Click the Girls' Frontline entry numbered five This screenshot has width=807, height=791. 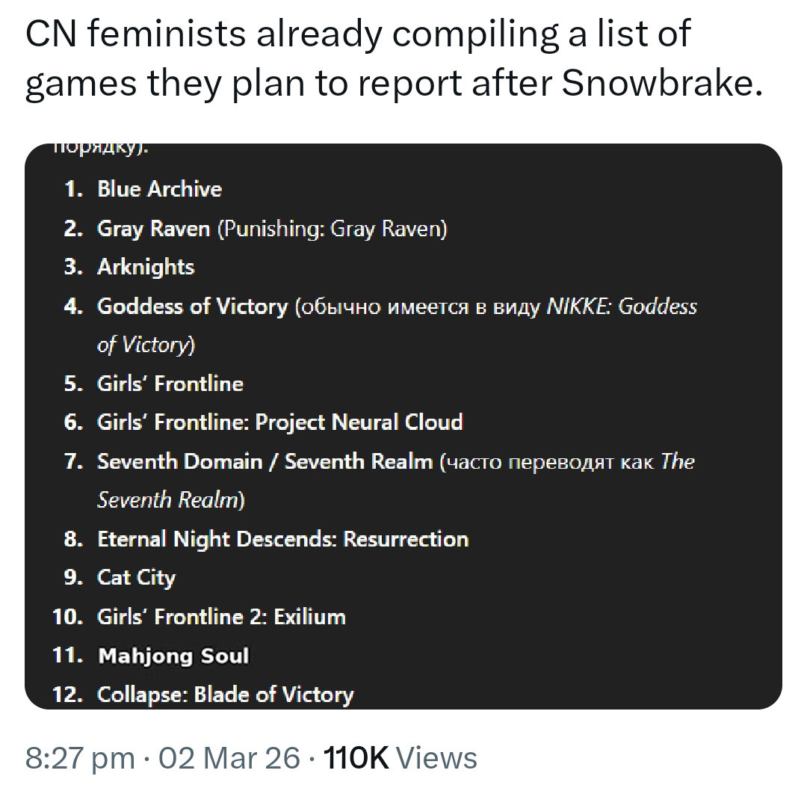pos(170,384)
